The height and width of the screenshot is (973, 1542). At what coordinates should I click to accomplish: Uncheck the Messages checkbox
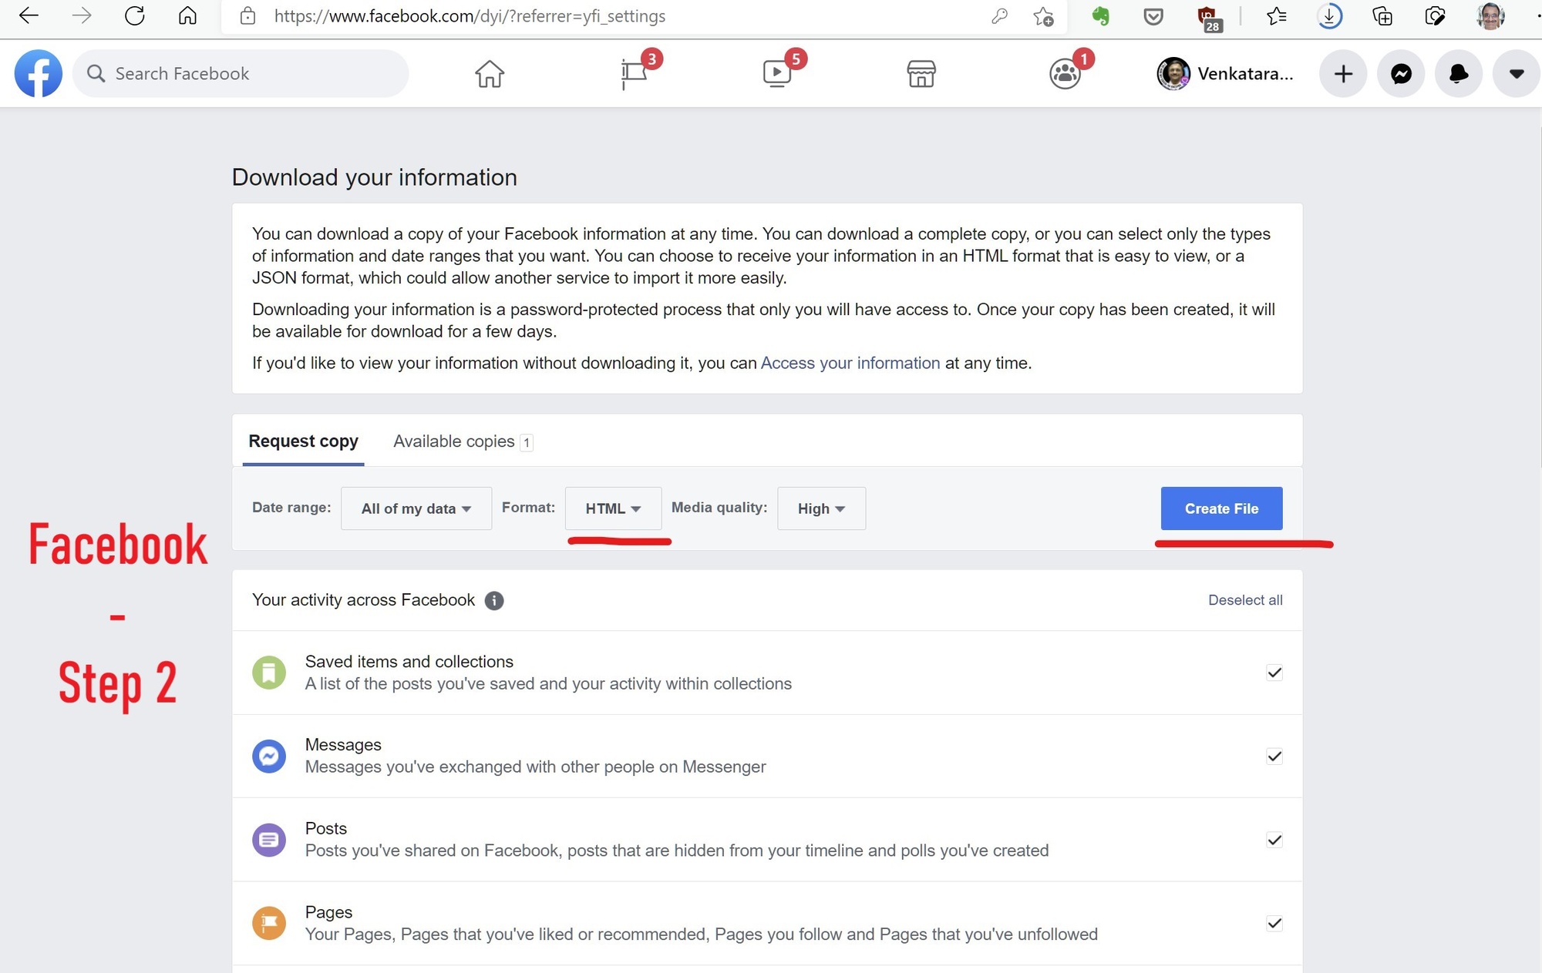(1274, 756)
